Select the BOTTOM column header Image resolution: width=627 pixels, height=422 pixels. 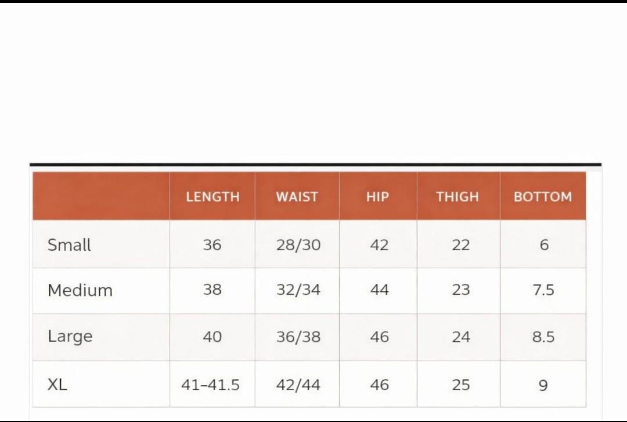[543, 197]
